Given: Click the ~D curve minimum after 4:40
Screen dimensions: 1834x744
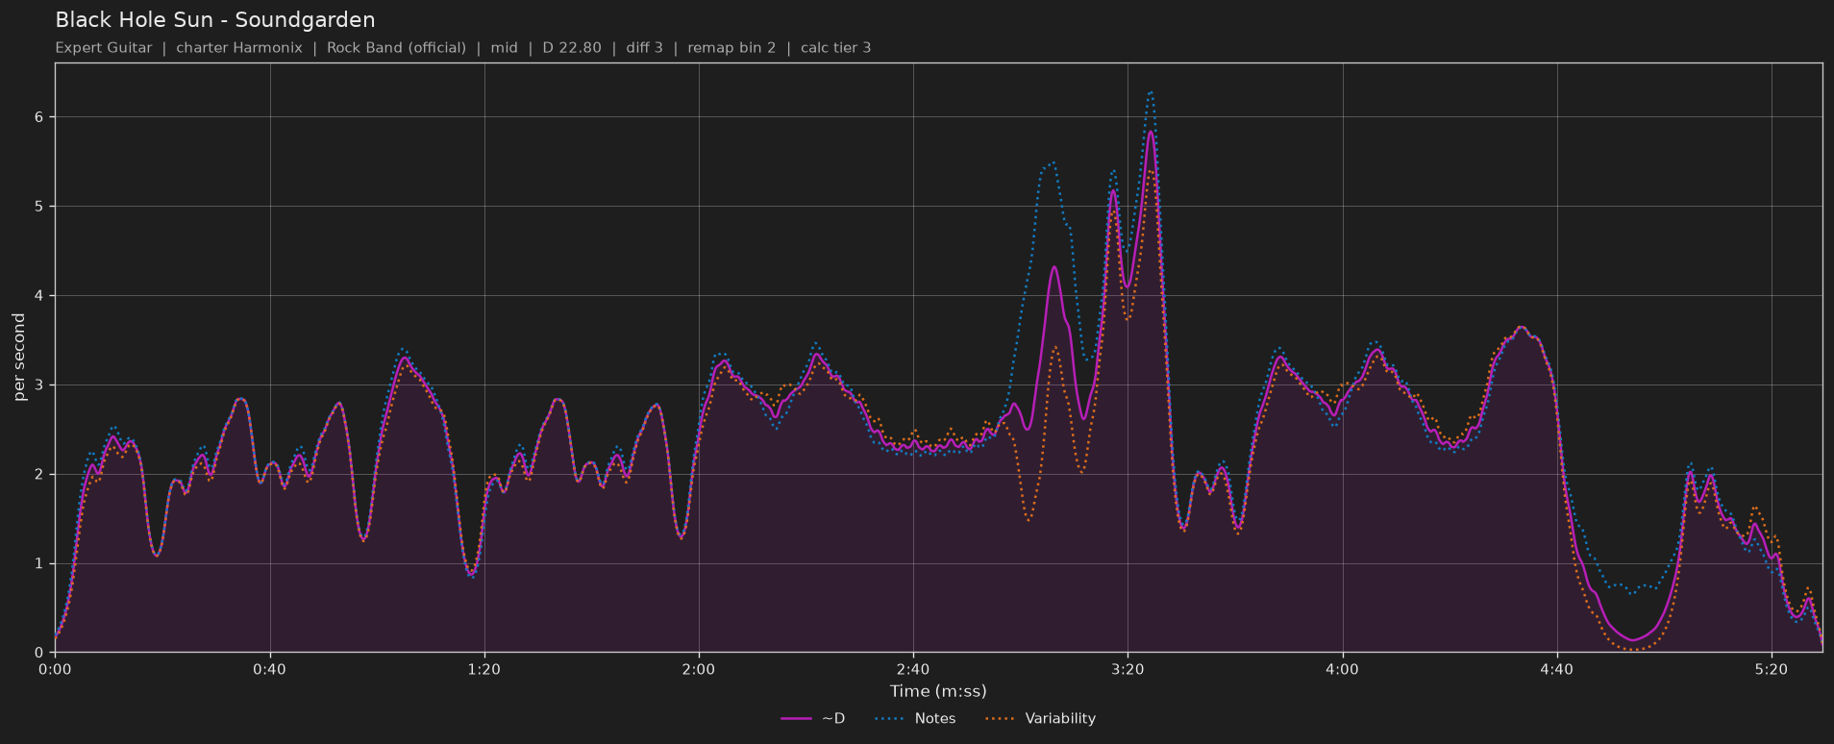Looking at the screenshot, I should [x=1631, y=640].
